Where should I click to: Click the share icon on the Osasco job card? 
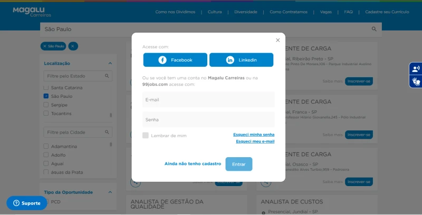click(x=266, y=182)
